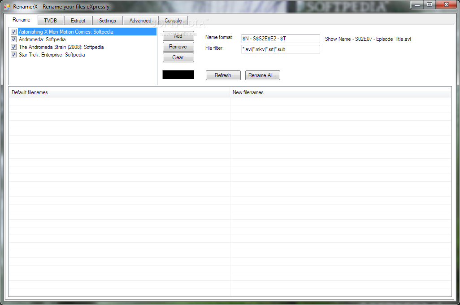Toggle the Andromeda: Softpedia checkbox
This screenshot has width=460, height=305.
tap(13, 39)
